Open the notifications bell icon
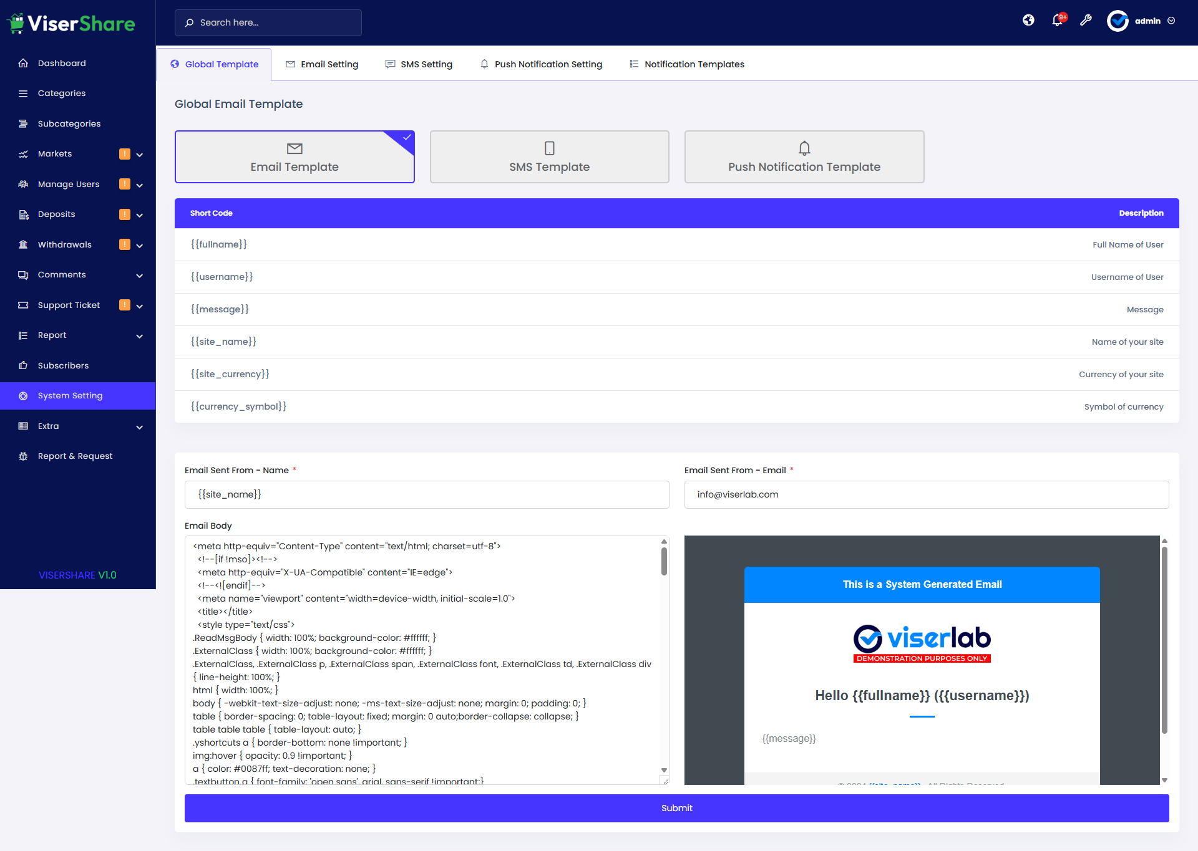1198x851 pixels. tap(1057, 21)
